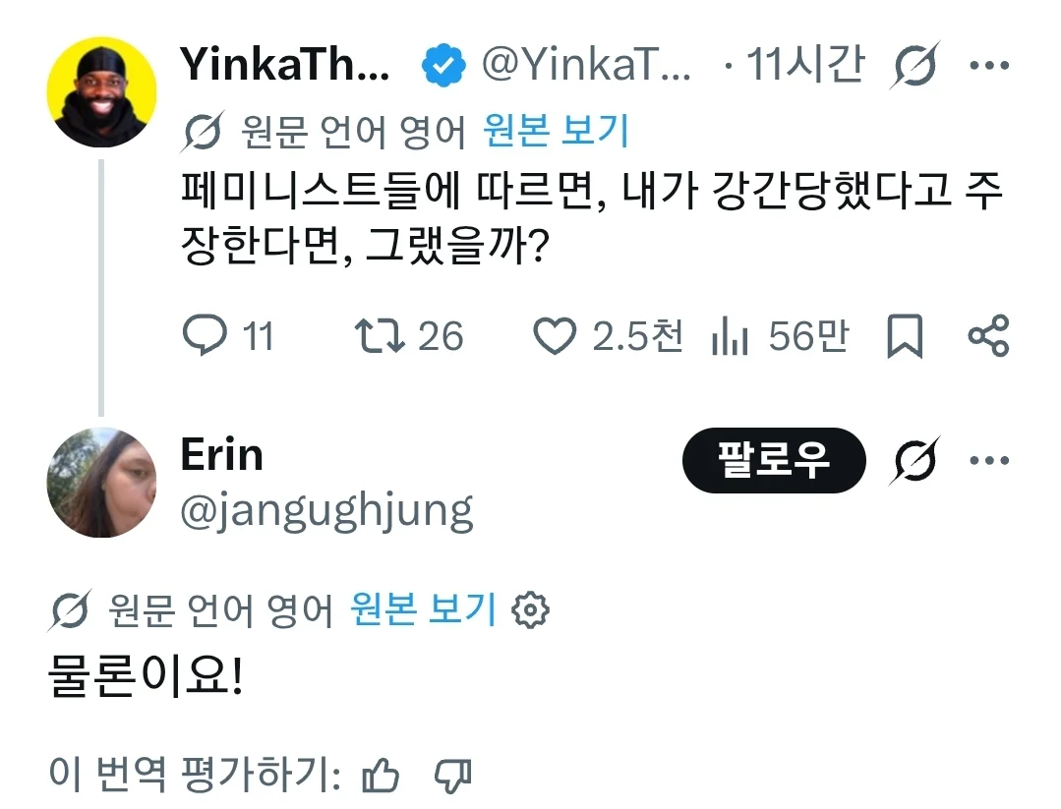Open translation settings gear icon

tap(531, 610)
